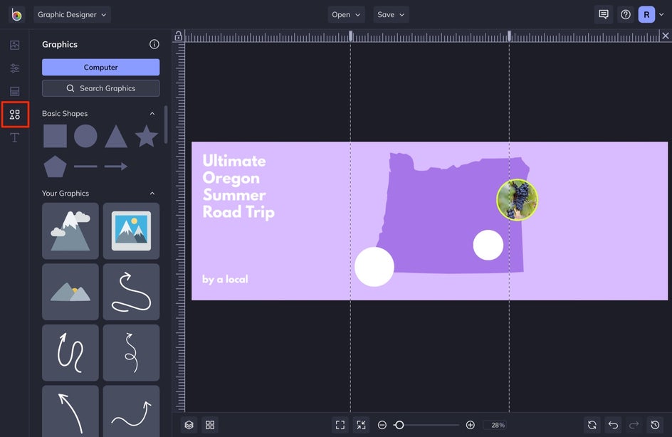The image size is (672, 437).
Task: Add a straight arrow shape
Action: tap(116, 167)
